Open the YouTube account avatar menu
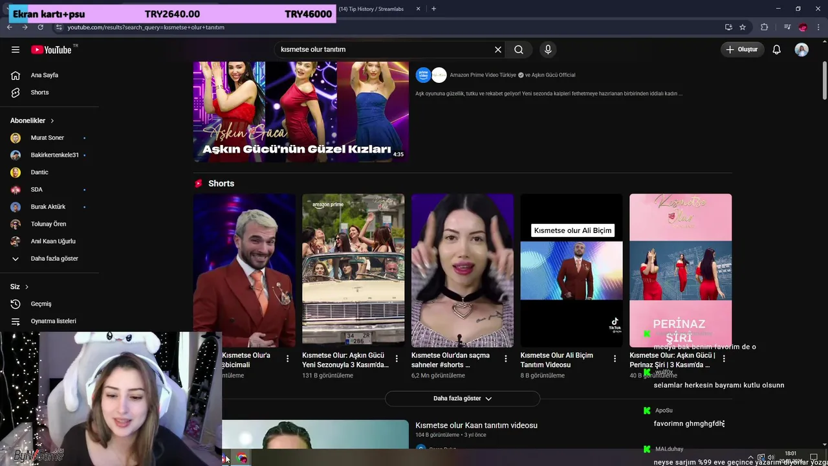 click(801, 49)
